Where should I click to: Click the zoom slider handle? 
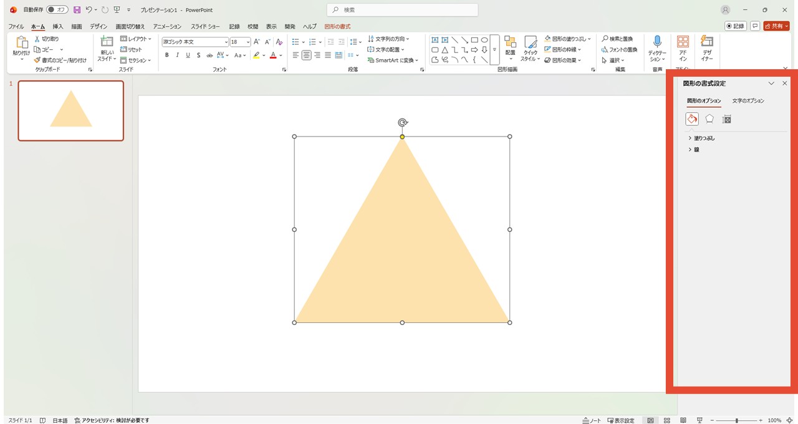click(x=736, y=420)
